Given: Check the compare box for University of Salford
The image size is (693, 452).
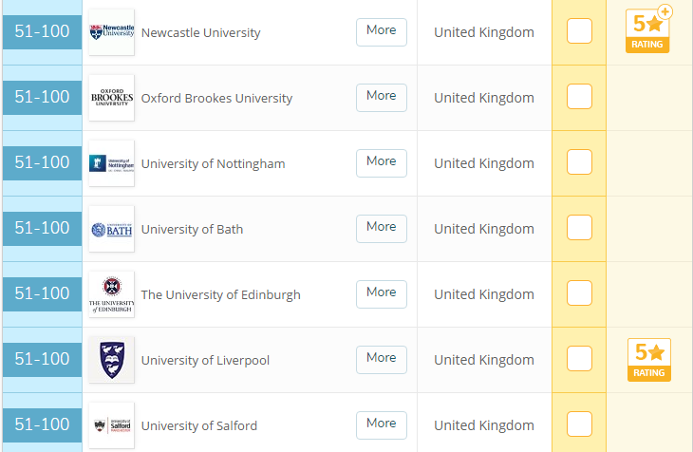Looking at the screenshot, I should (x=579, y=424).
